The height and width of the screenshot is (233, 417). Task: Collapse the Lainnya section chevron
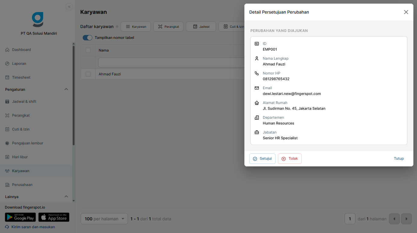tap(66, 197)
